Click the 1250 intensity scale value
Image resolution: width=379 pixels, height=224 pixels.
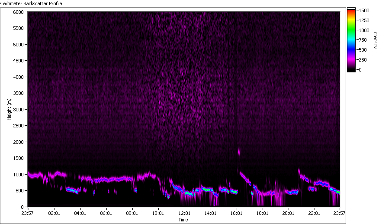pos(364,20)
